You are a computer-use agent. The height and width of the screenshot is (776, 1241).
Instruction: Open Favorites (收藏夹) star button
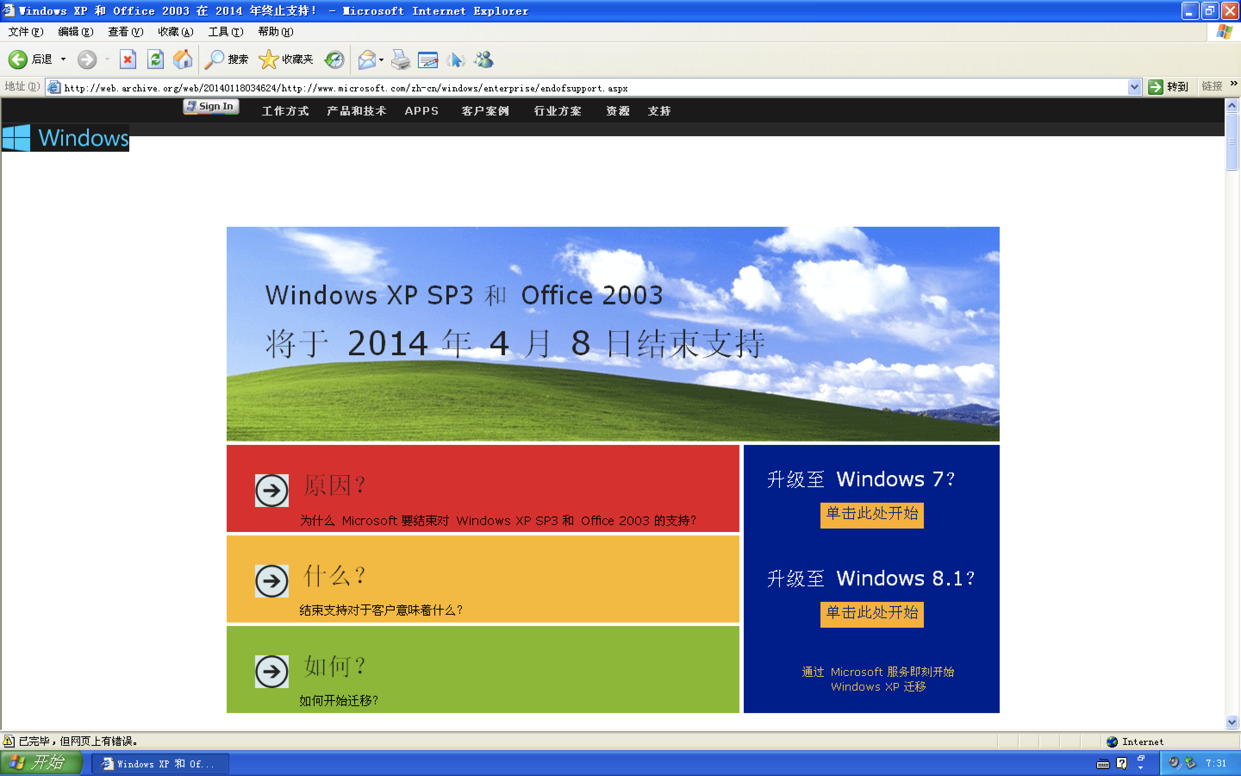(x=286, y=59)
